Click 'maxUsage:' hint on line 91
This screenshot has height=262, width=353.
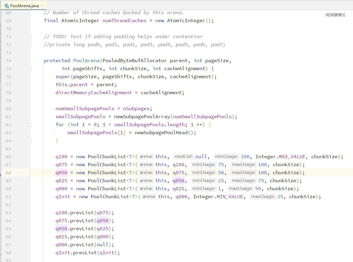263,197
